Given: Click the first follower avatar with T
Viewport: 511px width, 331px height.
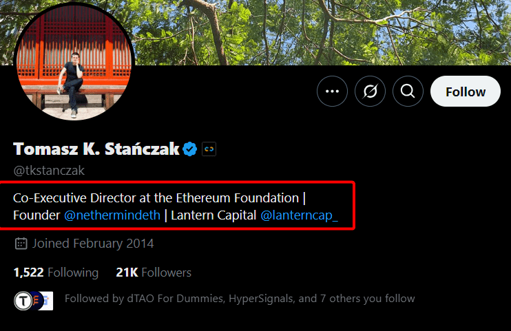Looking at the screenshot, I should tap(23, 299).
